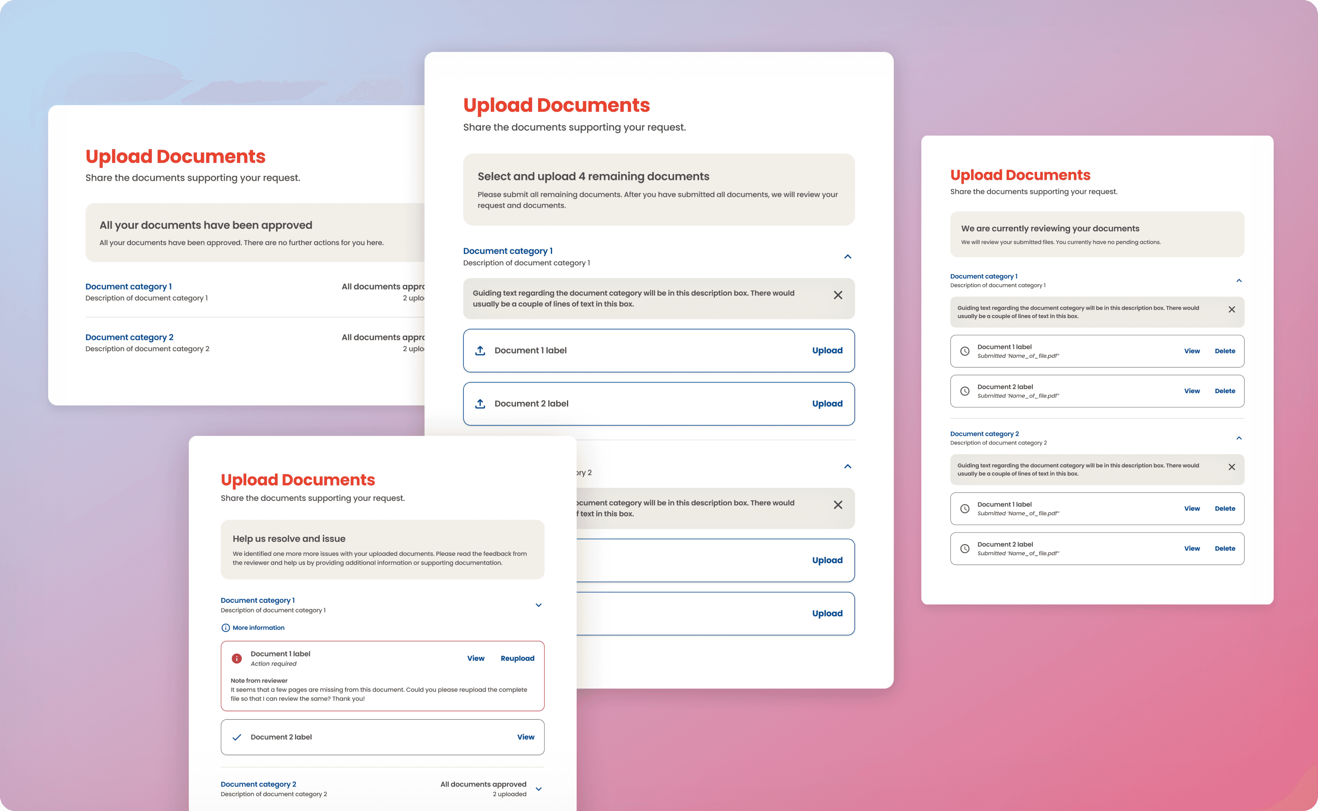Toggle Document category 1 chevron in issue panel
Screen dimensions: 1318x811
[x=539, y=605]
